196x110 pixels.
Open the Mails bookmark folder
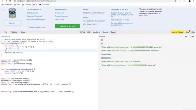[17, 5]
